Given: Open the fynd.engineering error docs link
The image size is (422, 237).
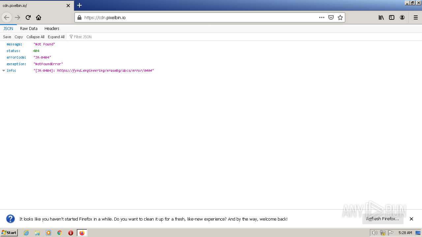Looking at the screenshot, I should click(105, 70).
